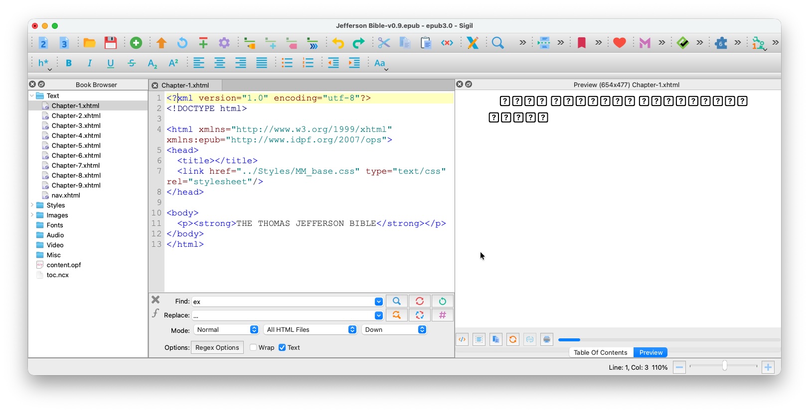Undo the last edit
This screenshot has height=412, width=809.
[x=338, y=43]
